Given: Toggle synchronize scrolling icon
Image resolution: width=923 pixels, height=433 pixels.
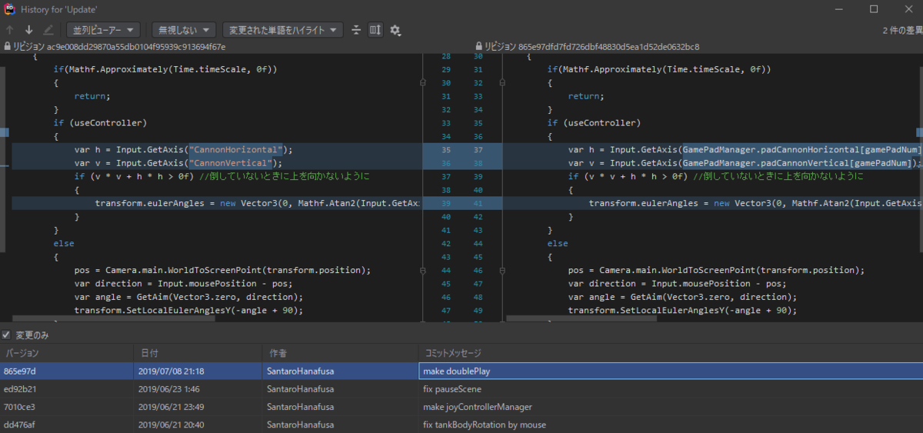Looking at the screenshot, I should pyautogui.click(x=375, y=30).
